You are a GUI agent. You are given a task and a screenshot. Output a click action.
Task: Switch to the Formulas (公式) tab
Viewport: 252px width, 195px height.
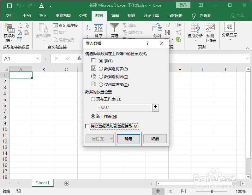pyautogui.click(x=83, y=16)
